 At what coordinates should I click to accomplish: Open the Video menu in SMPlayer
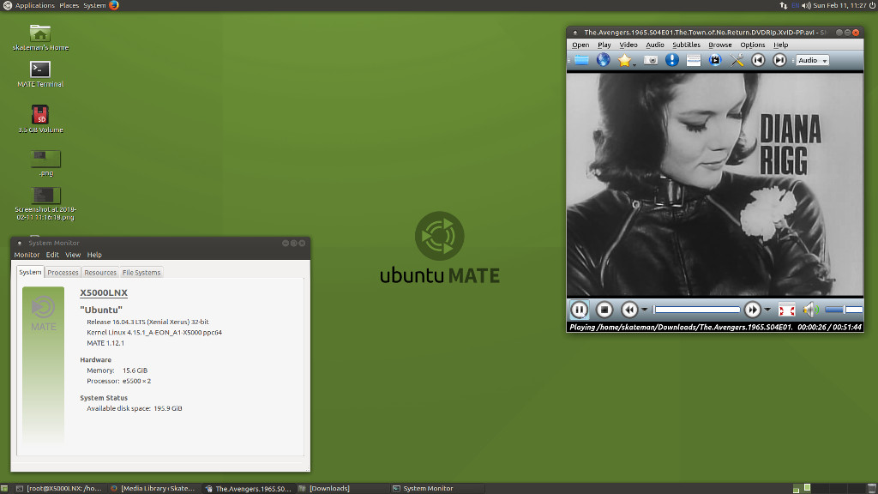[628, 45]
